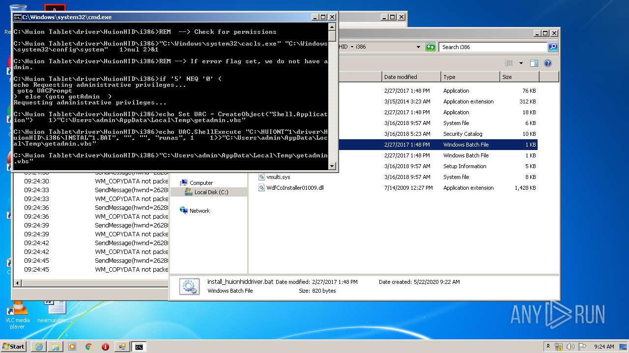This screenshot has height=353, width=629.
Task: Select Network in the navigation pane
Action: click(x=200, y=211)
